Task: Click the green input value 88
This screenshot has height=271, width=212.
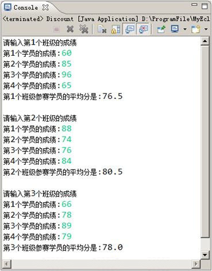Action: point(67,129)
